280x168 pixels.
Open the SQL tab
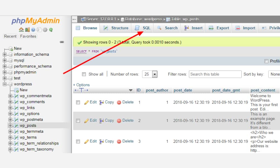click(x=143, y=28)
